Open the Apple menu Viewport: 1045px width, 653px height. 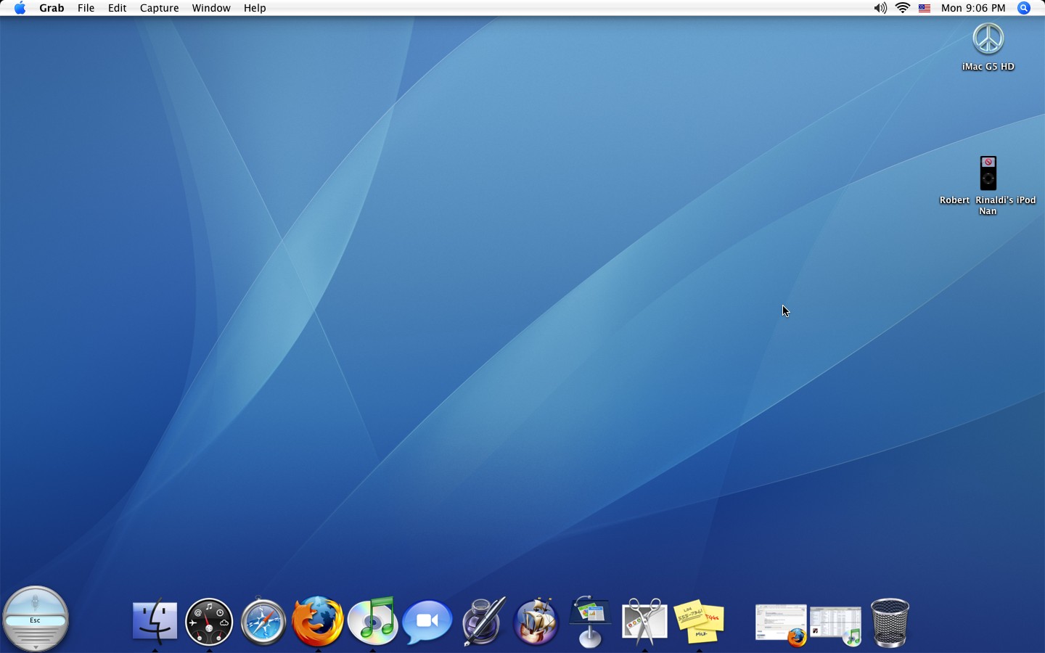coord(20,8)
